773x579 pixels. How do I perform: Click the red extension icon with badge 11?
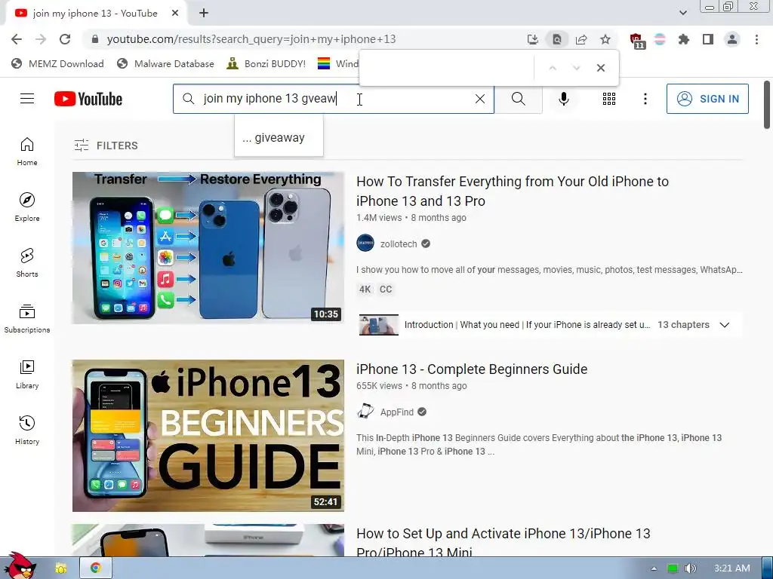click(x=636, y=41)
